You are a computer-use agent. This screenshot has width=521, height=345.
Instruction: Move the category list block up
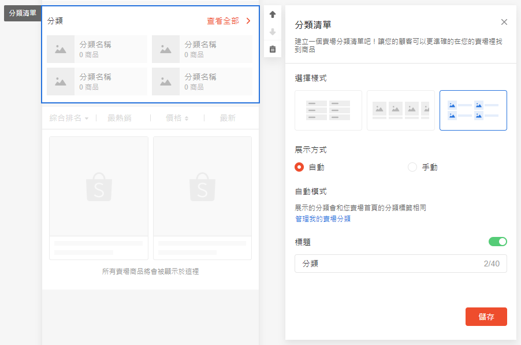click(x=273, y=14)
